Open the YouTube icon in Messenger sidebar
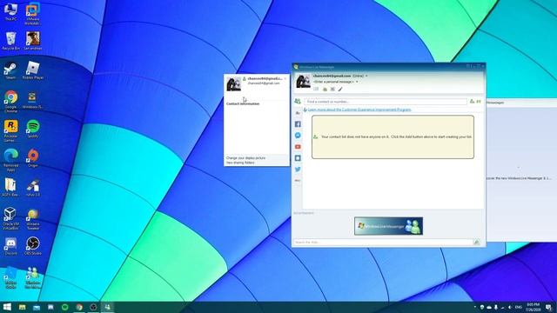Image resolution: width=557 pixels, height=313 pixels. (x=298, y=147)
